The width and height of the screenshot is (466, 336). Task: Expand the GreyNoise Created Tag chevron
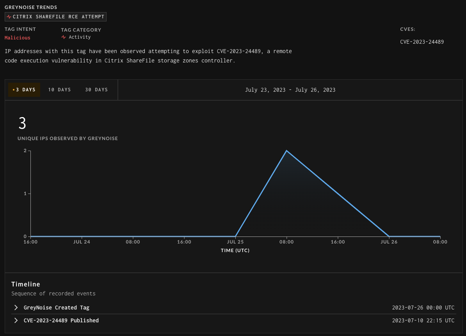point(16,308)
